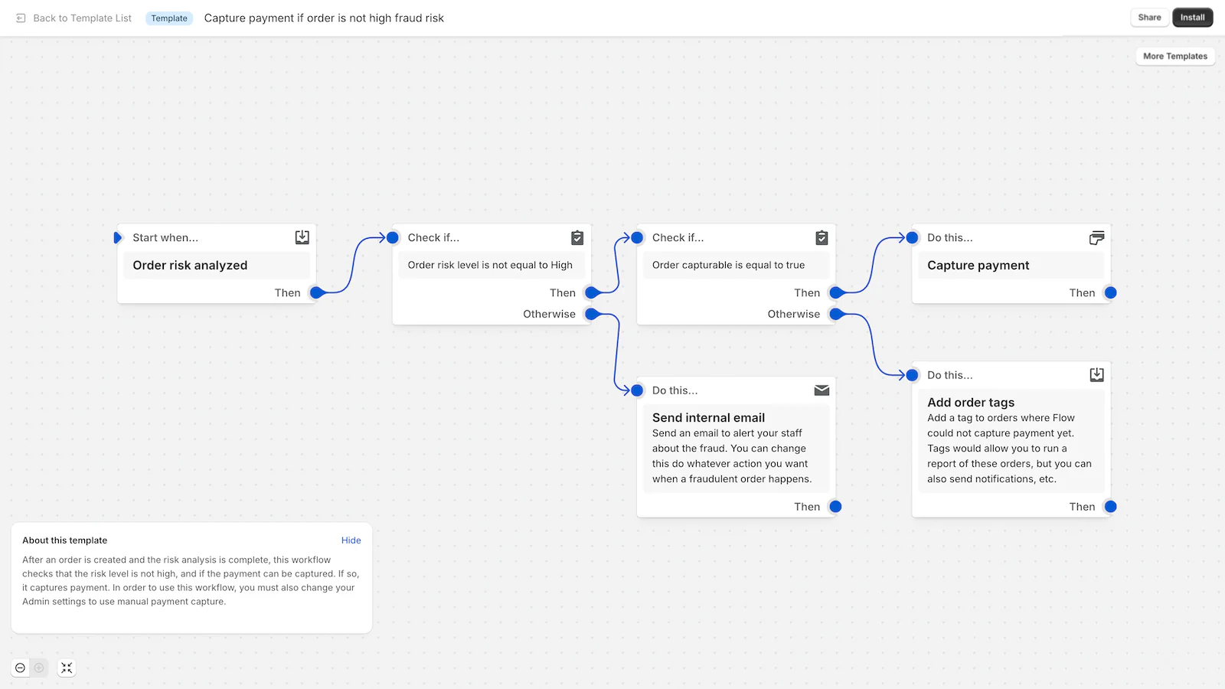Click the email icon on Send internal email card
The height and width of the screenshot is (689, 1225).
821,390
